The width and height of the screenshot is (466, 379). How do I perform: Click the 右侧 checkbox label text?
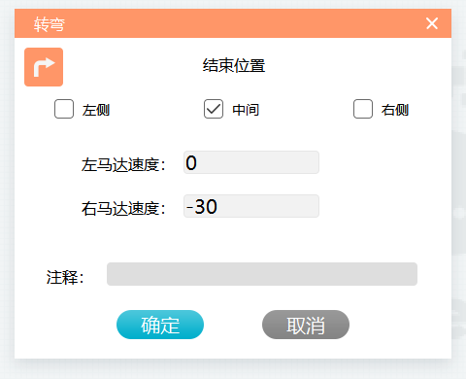point(395,110)
